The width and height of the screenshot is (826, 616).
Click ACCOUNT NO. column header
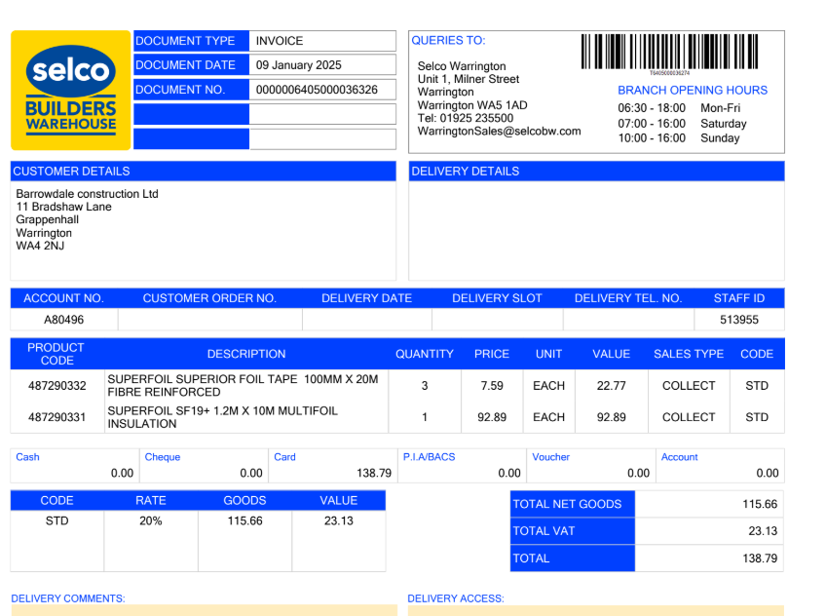(63, 298)
